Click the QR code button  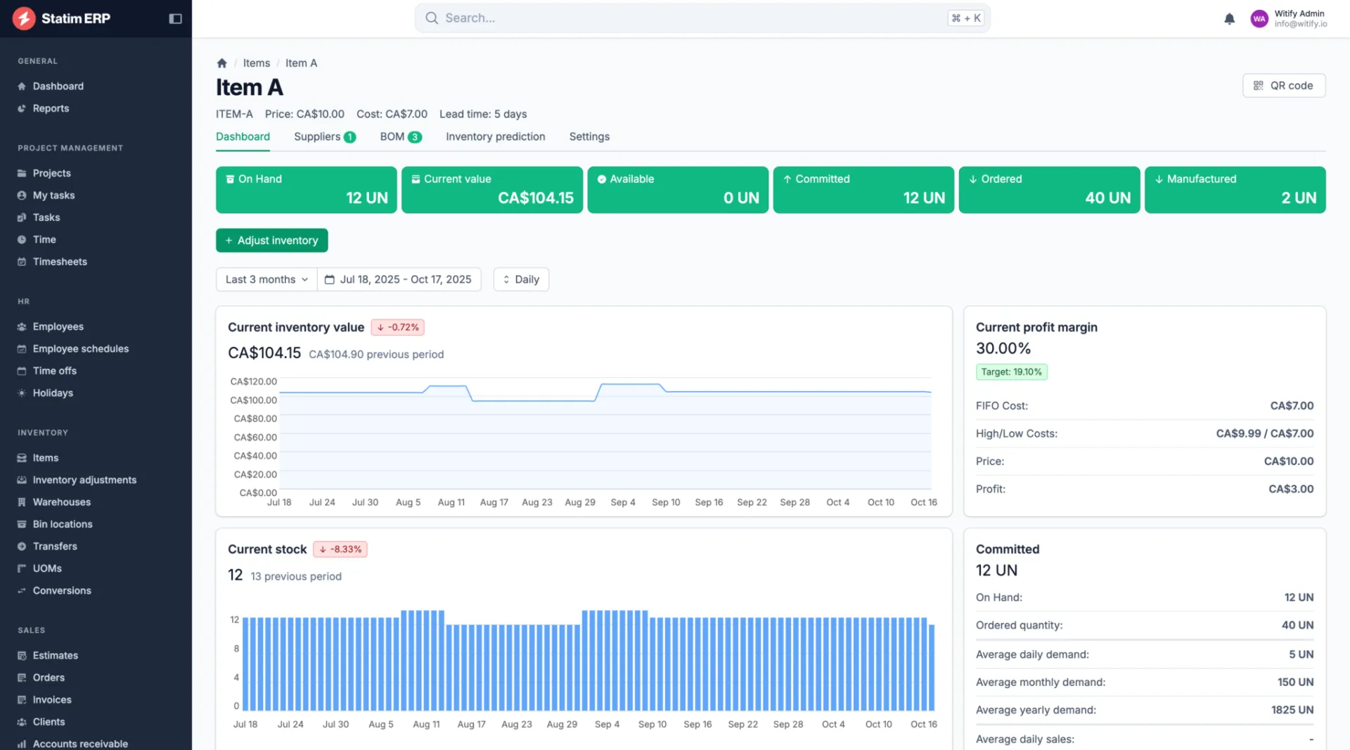coord(1284,86)
